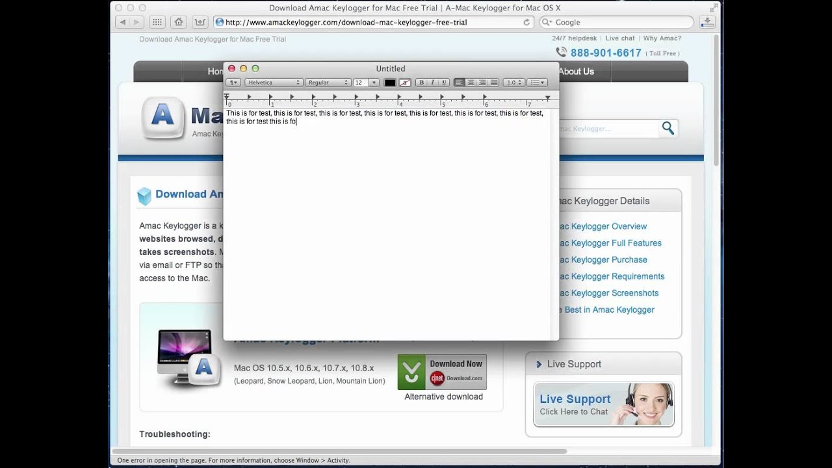Open About Us tab on Amac site
The image size is (832, 468).
[x=577, y=71]
